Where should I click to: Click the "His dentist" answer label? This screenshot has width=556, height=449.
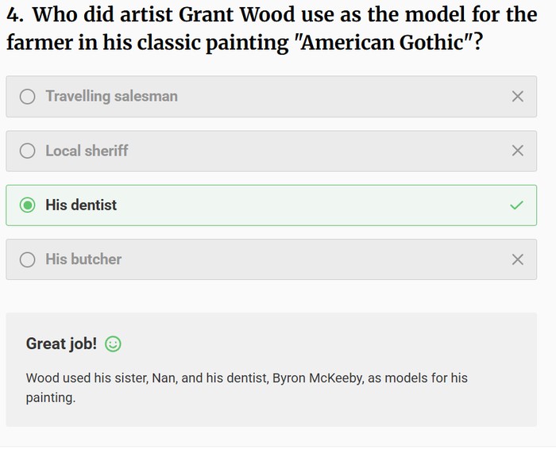point(81,205)
